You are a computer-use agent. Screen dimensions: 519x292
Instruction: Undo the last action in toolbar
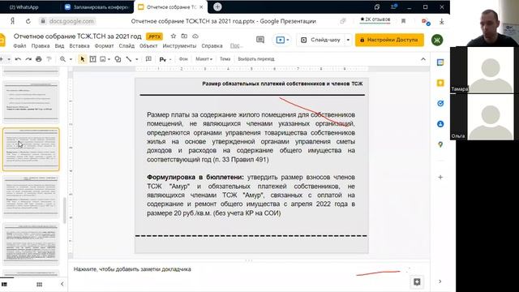[x=18, y=59]
